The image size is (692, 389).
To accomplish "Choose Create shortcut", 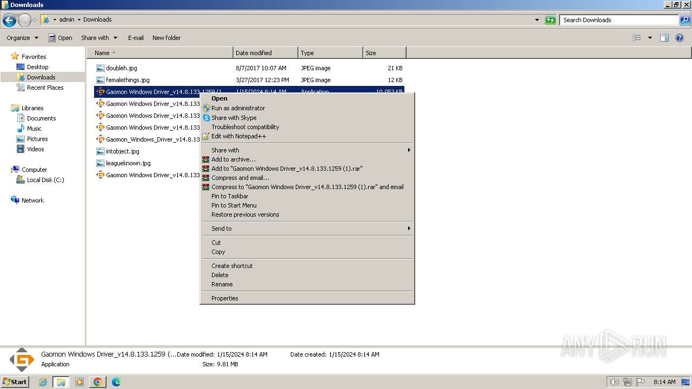I will click(x=307, y=266).
